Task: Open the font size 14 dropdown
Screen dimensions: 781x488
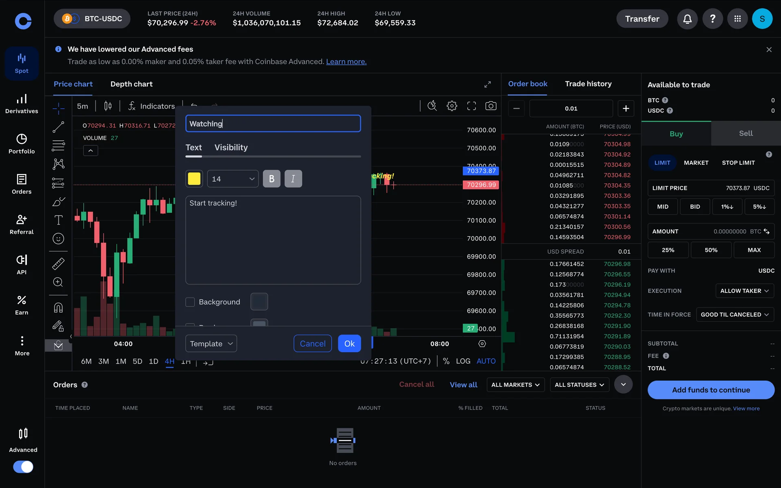Action: tap(233, 179)
